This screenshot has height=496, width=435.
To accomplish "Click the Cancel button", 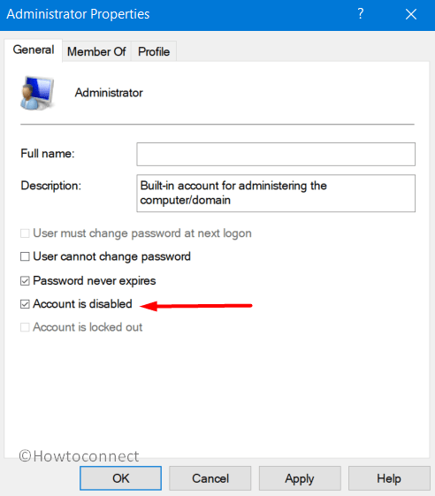I will point(210,478).
